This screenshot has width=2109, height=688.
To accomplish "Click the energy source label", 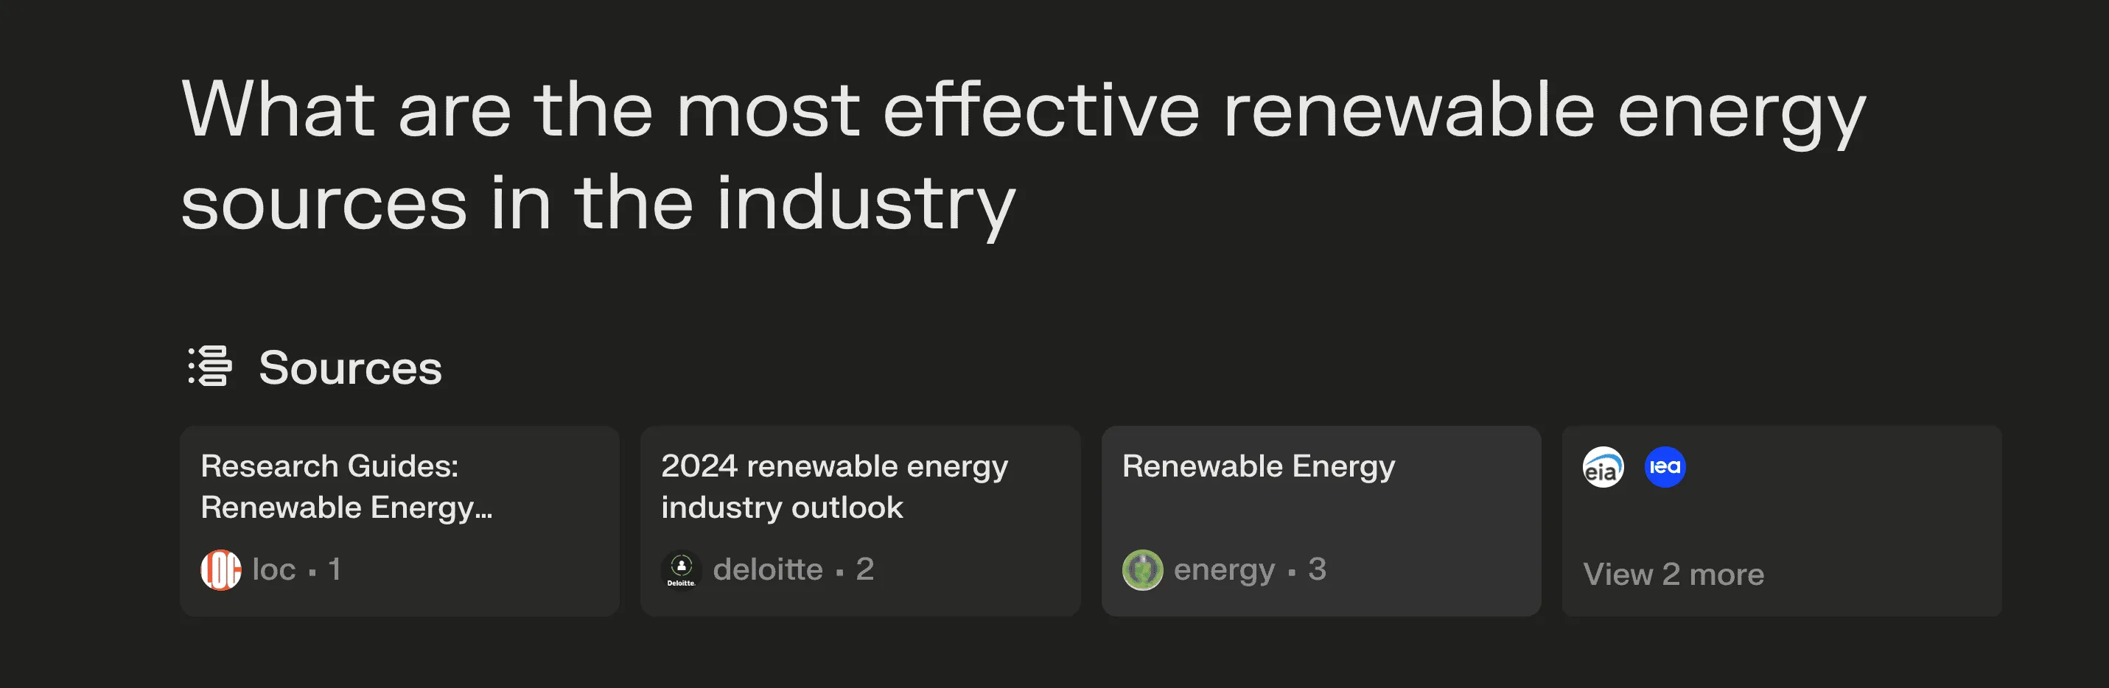I will tap(1224, 570).
